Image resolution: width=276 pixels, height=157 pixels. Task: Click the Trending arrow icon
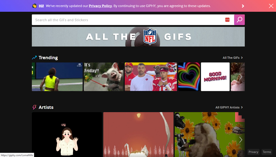click(x=34, y=57)
